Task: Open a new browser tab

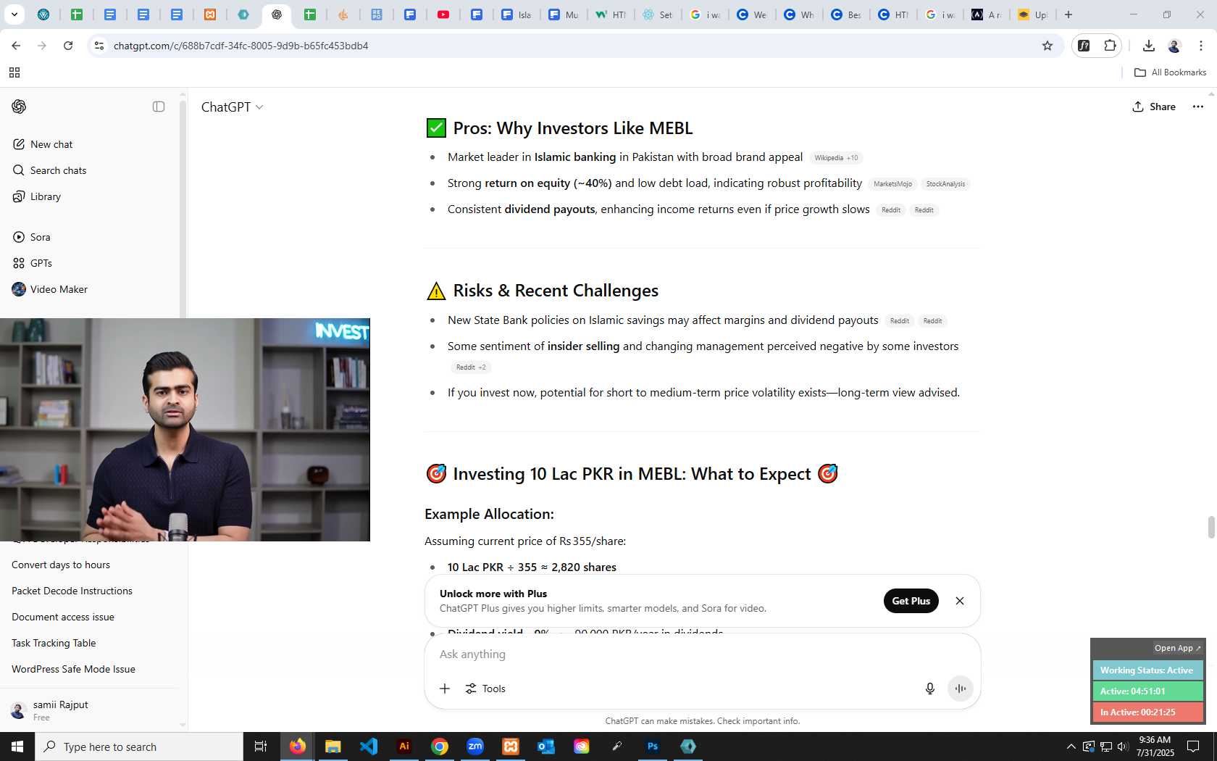Action: pos(1068,14)
